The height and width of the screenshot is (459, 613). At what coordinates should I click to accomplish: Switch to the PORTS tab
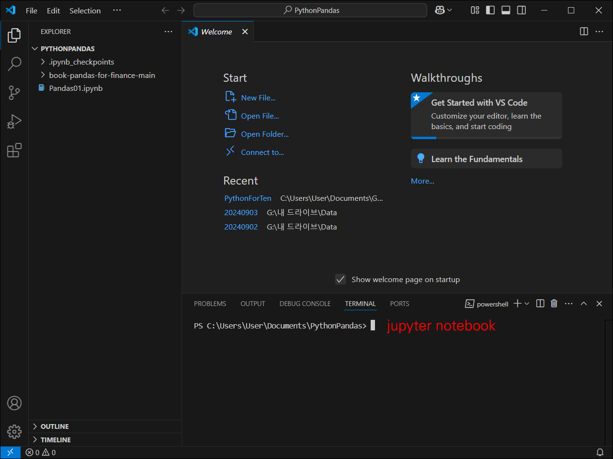coord(399,304)
